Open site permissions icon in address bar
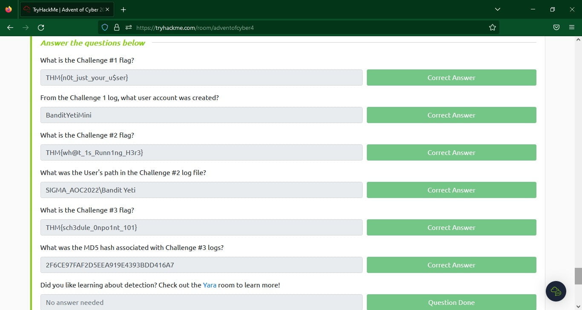This screenshot has height=310, width=582. point(129,27)
